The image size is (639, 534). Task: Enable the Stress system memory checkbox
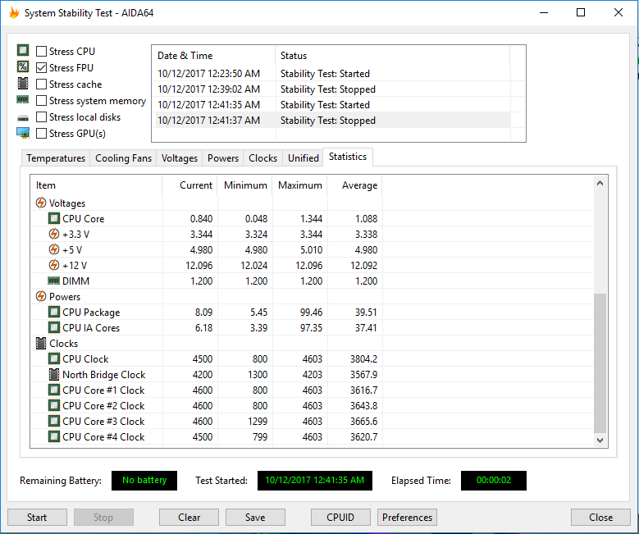coord(41,100)
